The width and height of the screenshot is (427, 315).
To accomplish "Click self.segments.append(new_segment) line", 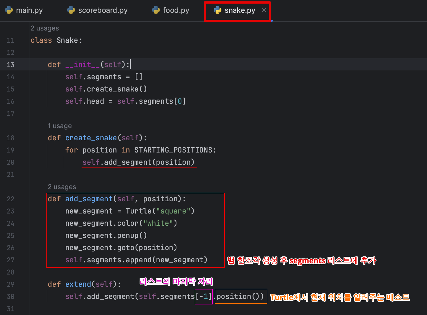I will pyautogui.click(x=136, y=260).
